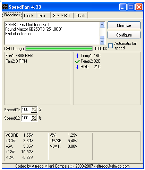Select the Readings tab

[x=12, y=15]
